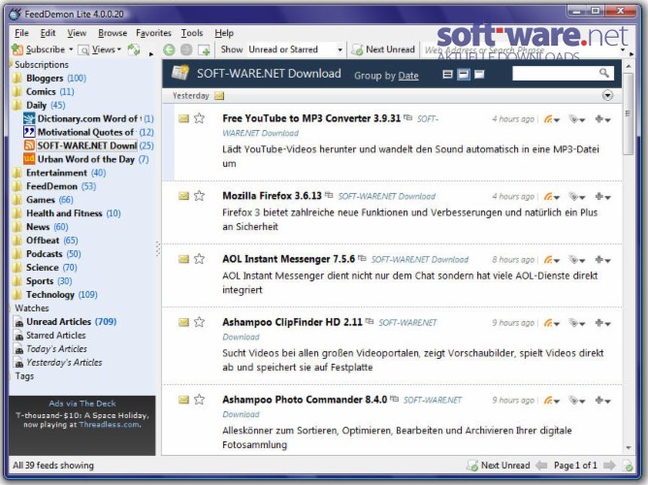The width and height of the screenshot is (648, 485).
Task: Click the article list vertical scrollbar thumb
Action: (629, 113)
